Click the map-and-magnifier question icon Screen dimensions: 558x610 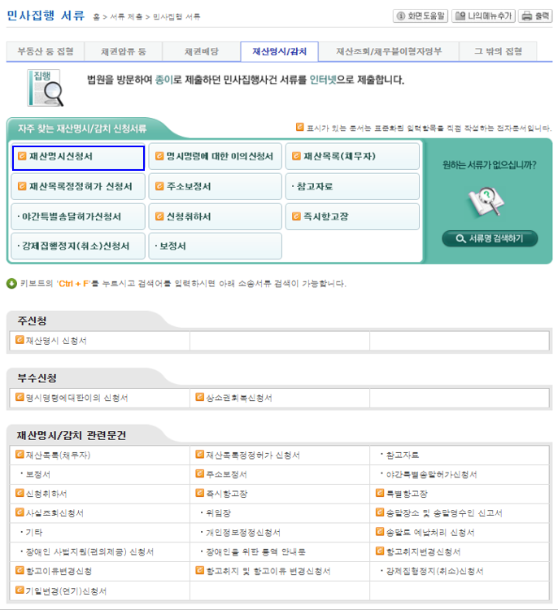point(486,202)
